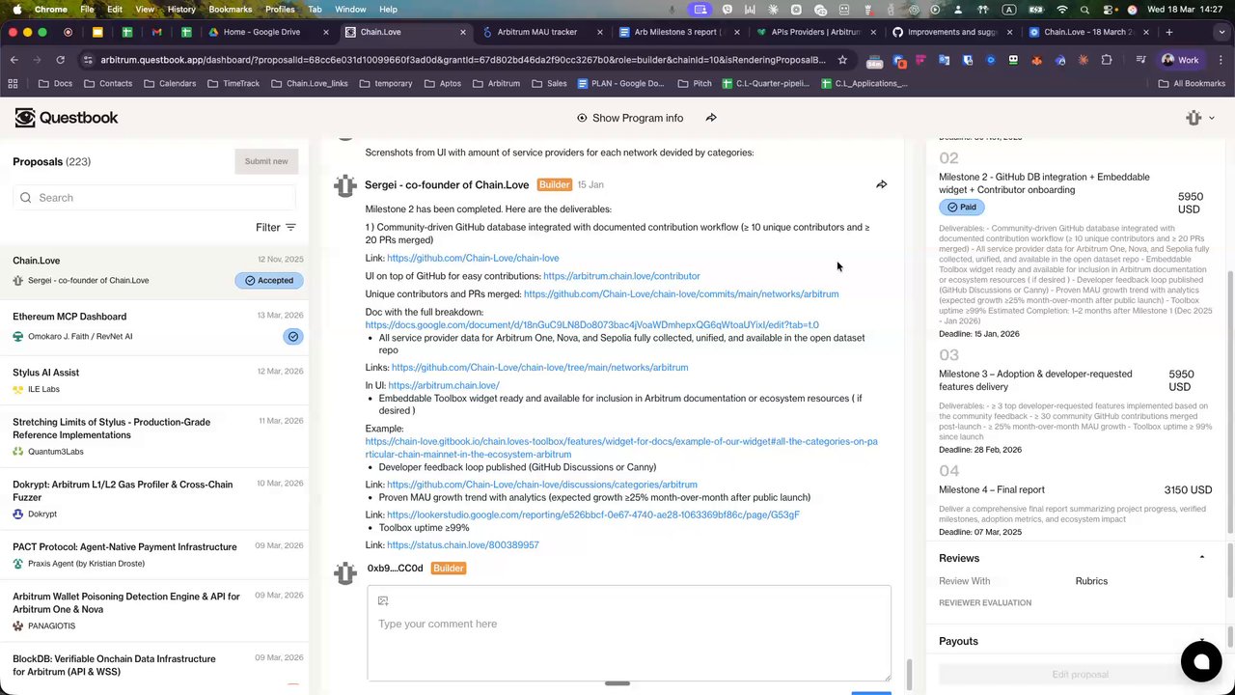Viewport: 1235px width, 695px height.
Task: Click the Edit proposal button
Action: click(1080, 674)
